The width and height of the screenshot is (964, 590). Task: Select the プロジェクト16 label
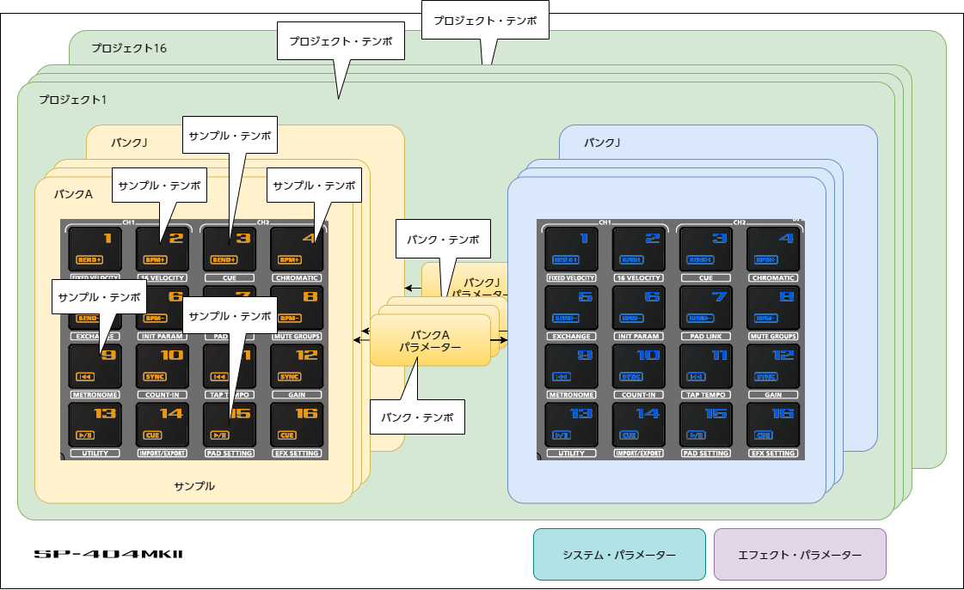click(x=129, y=48)
